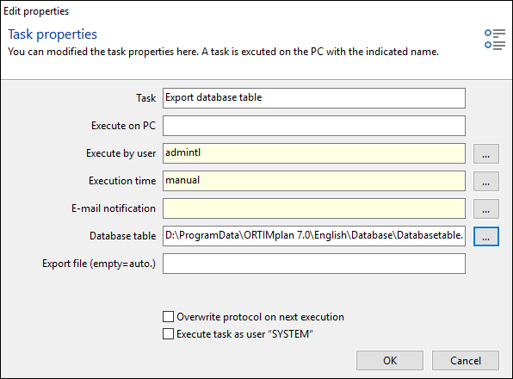Open user selection for Execute by user

[485, 153]
